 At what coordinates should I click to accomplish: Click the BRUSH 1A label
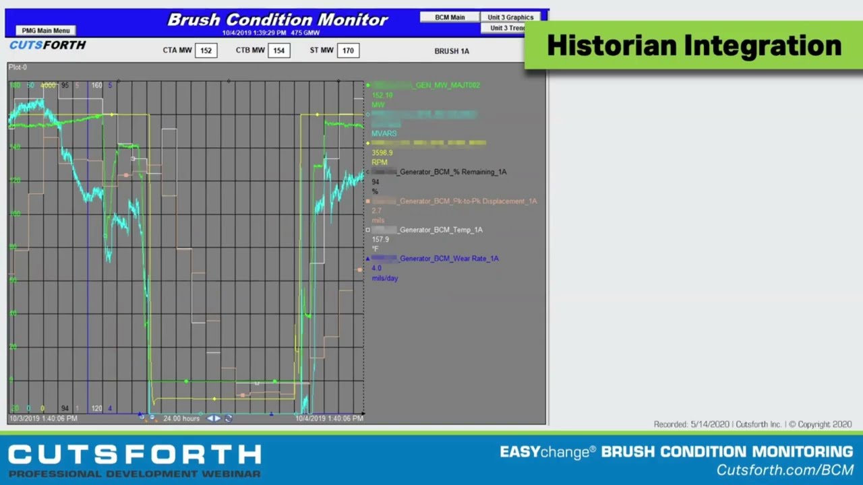pyautogui.click(x=452, y=51)
